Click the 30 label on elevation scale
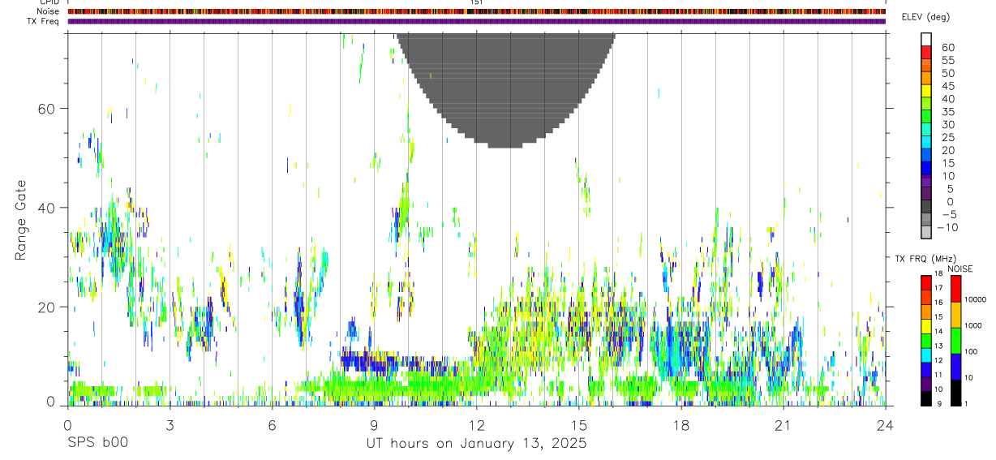Viewport: 996px width, 460px height. [x=947, y=125]
